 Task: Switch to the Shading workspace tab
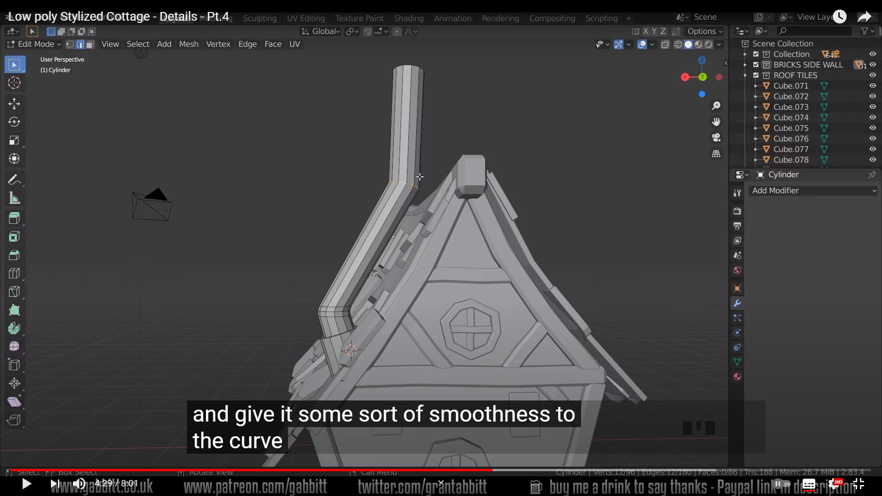coord(408,18)
